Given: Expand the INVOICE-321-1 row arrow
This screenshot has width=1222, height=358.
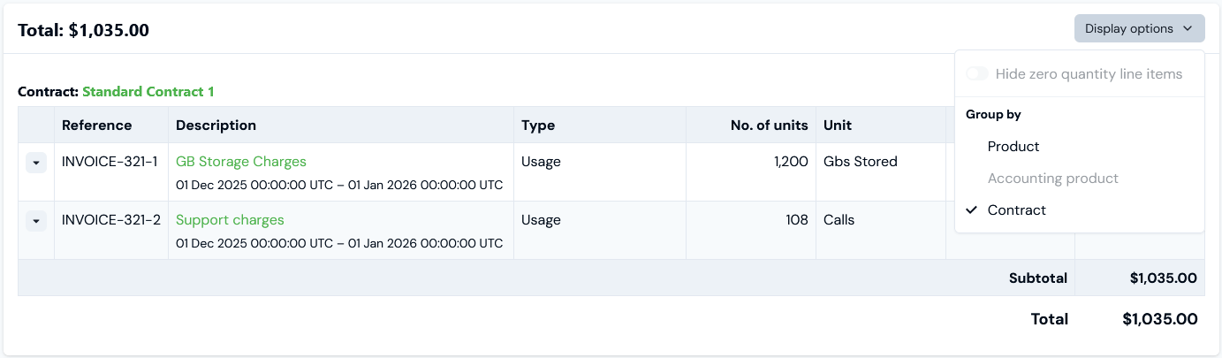Looking at the screenshot, I should tap(35, 163).
